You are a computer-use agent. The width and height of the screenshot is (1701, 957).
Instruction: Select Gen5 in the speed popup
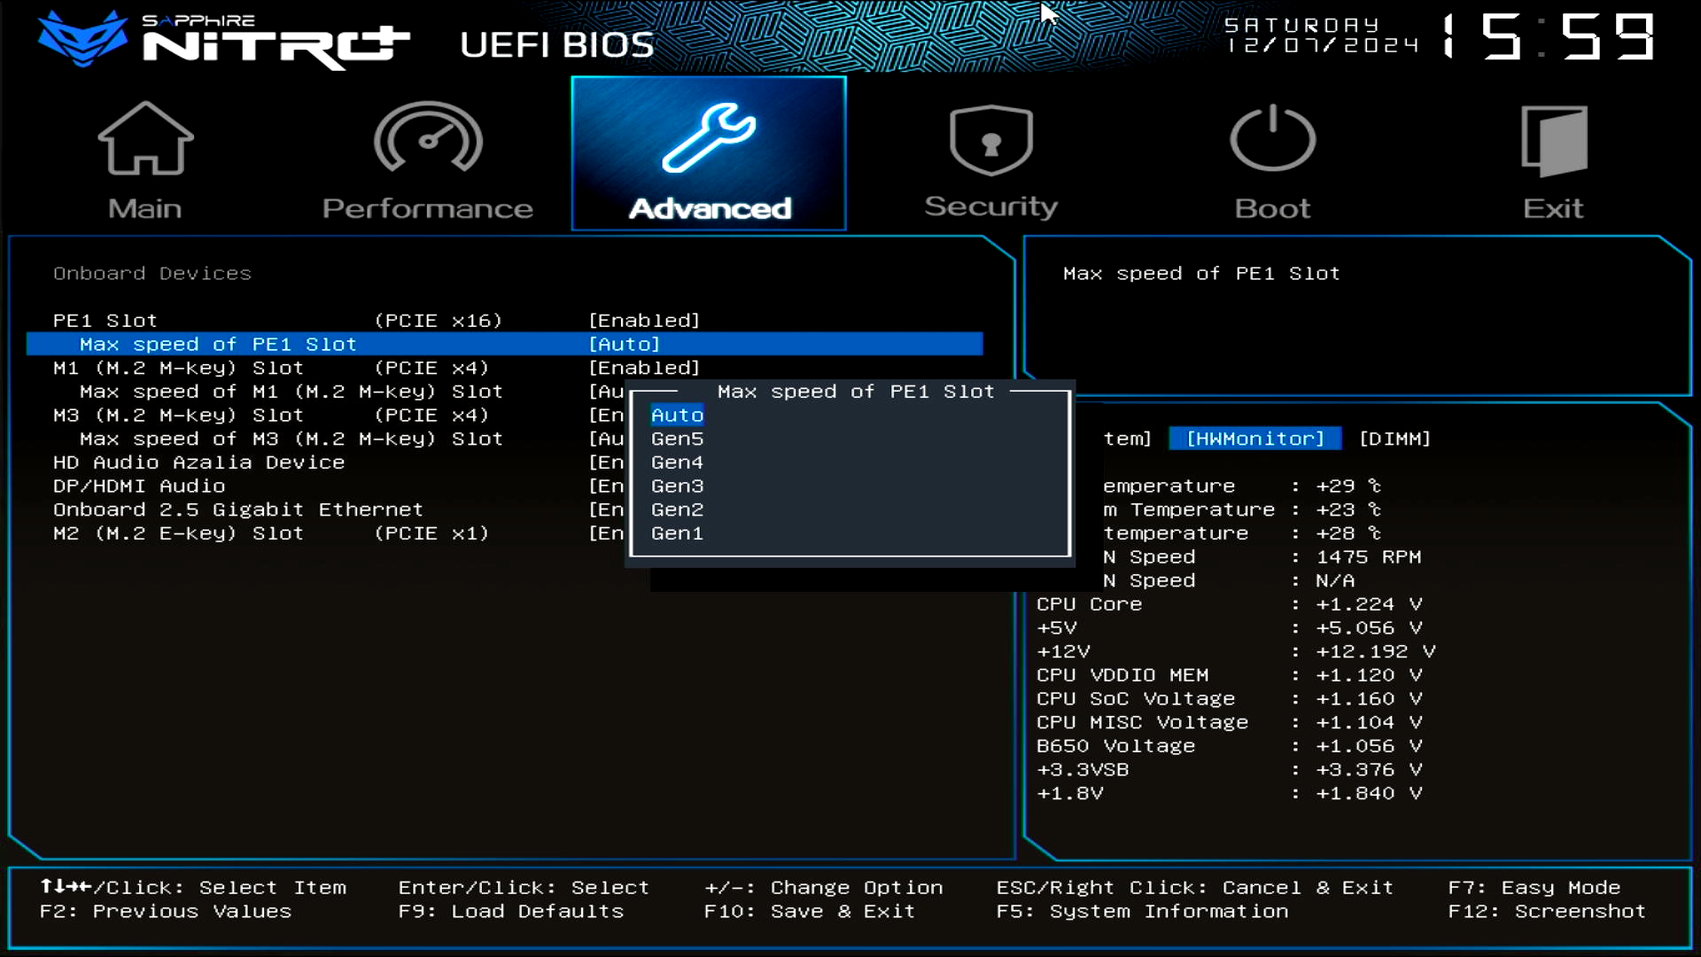point(677,439)
